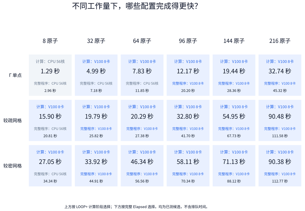
Task: Click 完整程序：CPU 56核 above 2.96 秒
Action: point(50,83)
